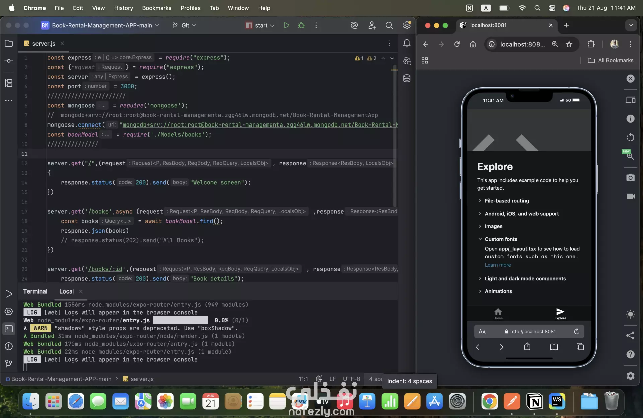Open the Structure tool window icon

9,83
